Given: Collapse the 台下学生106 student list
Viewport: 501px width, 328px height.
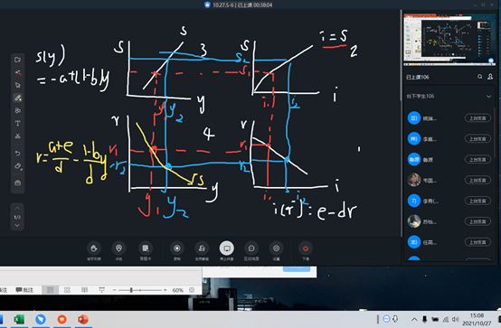Looking at the screenshot, I should pos(488,96).
